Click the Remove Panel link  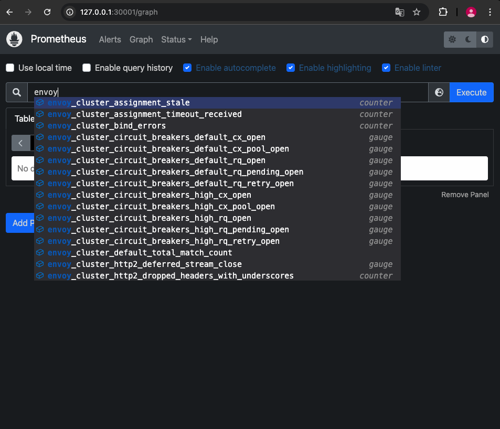[x=465, y=195]
